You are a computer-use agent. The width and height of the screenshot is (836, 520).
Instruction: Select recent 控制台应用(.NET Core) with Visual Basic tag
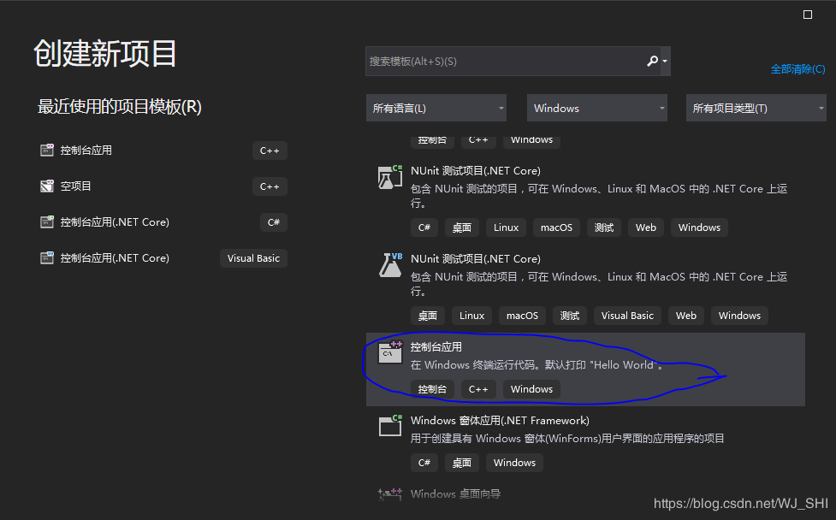pyautogui.click(x=163, y=258)
